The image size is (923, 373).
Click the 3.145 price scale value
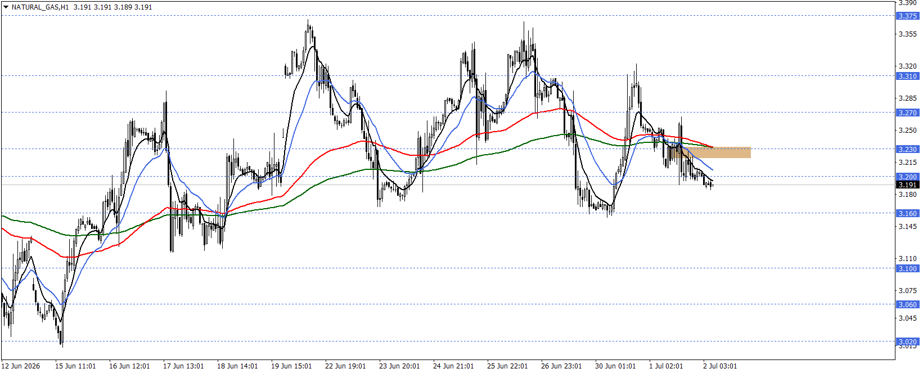(907, 227)
